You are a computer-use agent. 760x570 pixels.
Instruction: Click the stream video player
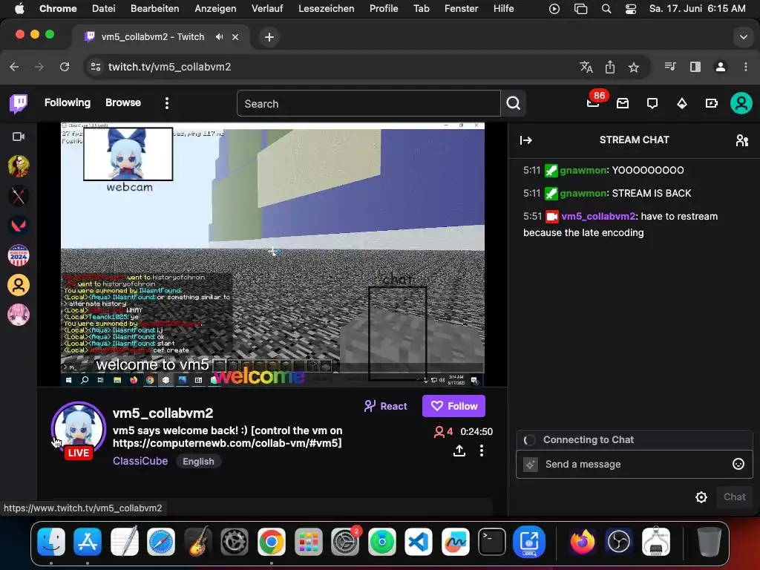272,255
